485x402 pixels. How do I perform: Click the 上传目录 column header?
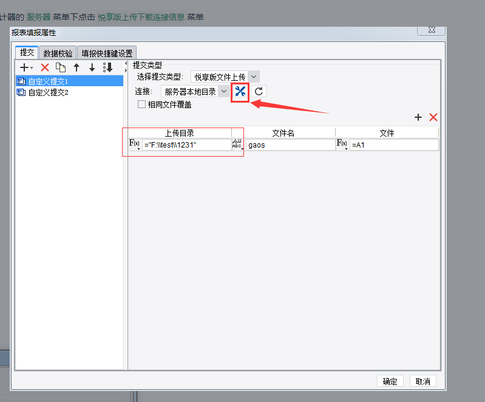pos(180,133)
